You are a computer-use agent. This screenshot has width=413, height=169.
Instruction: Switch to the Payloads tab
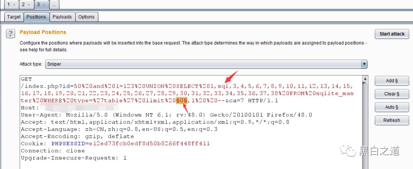point(62,17)
